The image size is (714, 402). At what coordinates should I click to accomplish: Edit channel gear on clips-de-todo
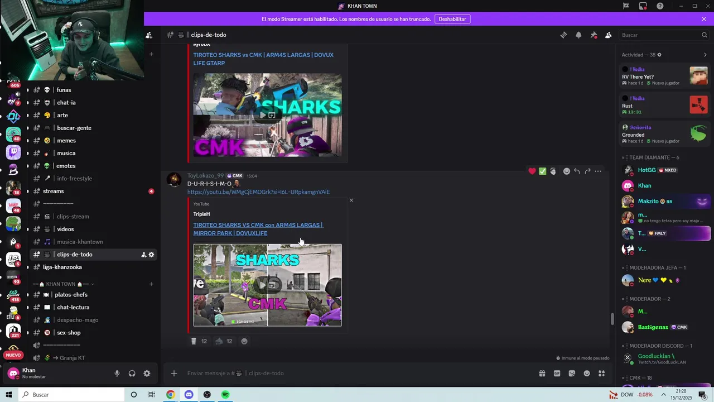click(x=151, y=255)
